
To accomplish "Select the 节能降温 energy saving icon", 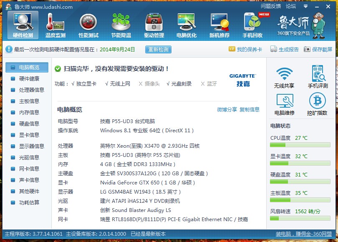I will (x=121, y=25).
